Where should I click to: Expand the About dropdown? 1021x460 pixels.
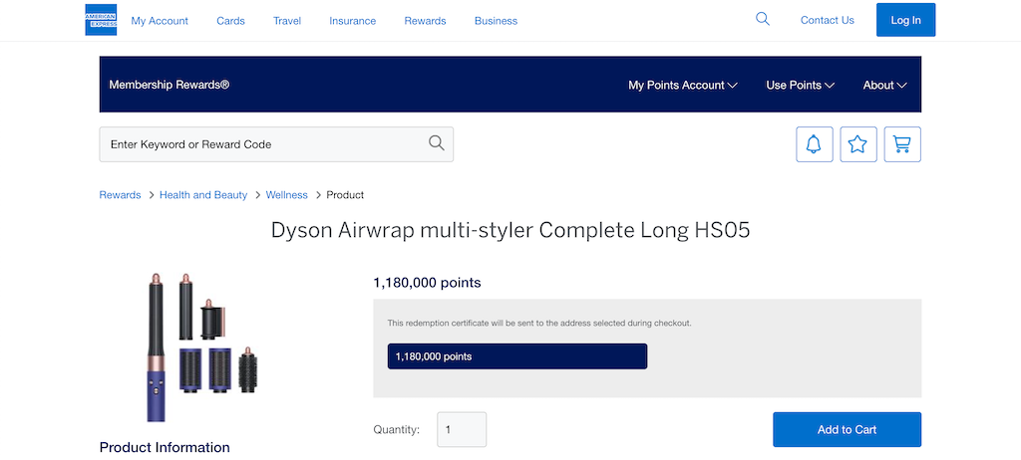tap(885, 86)
